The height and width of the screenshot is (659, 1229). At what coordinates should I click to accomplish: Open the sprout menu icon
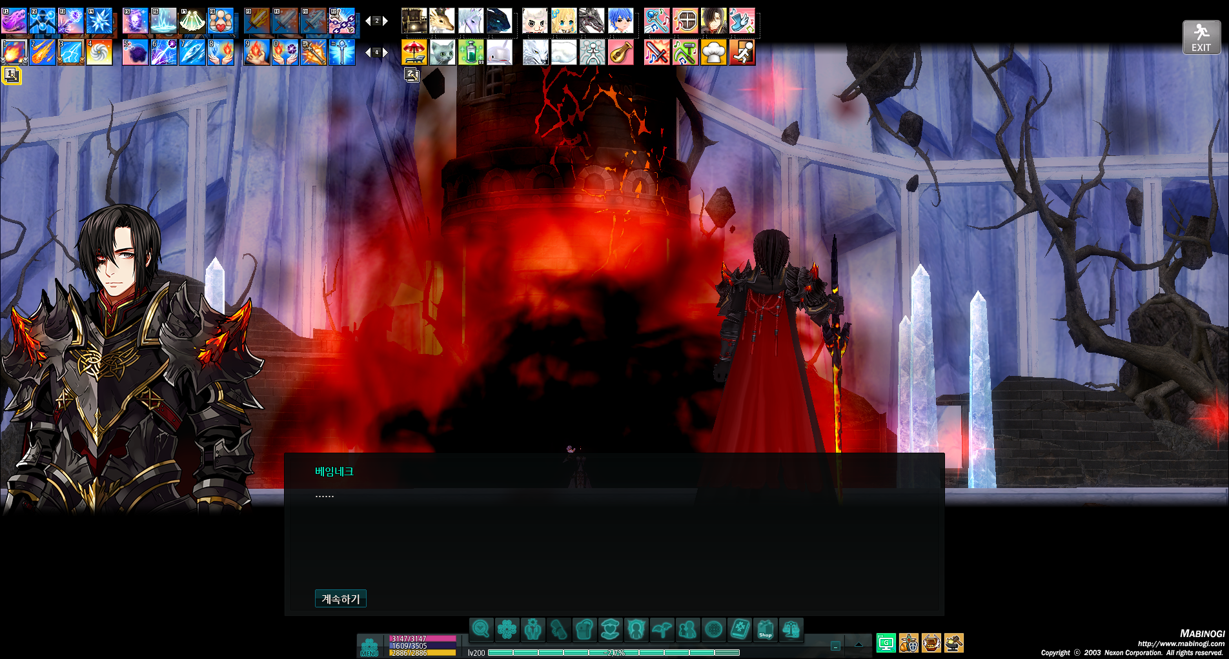point(662,629)
